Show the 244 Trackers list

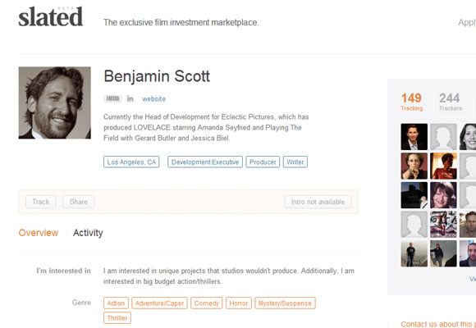[451, 102]
